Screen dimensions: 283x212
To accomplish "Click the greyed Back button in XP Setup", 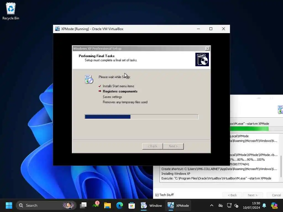I will (153, 146).
